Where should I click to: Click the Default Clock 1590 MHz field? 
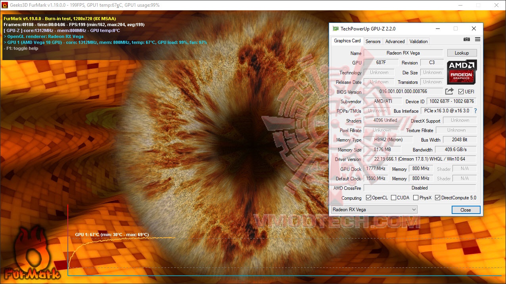[x=376, y=178]
